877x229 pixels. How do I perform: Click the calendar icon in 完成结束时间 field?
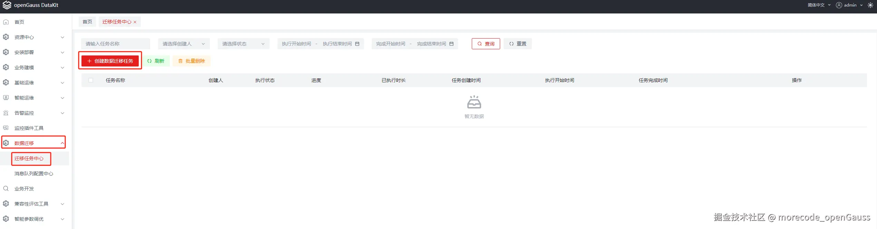(451, 44)
